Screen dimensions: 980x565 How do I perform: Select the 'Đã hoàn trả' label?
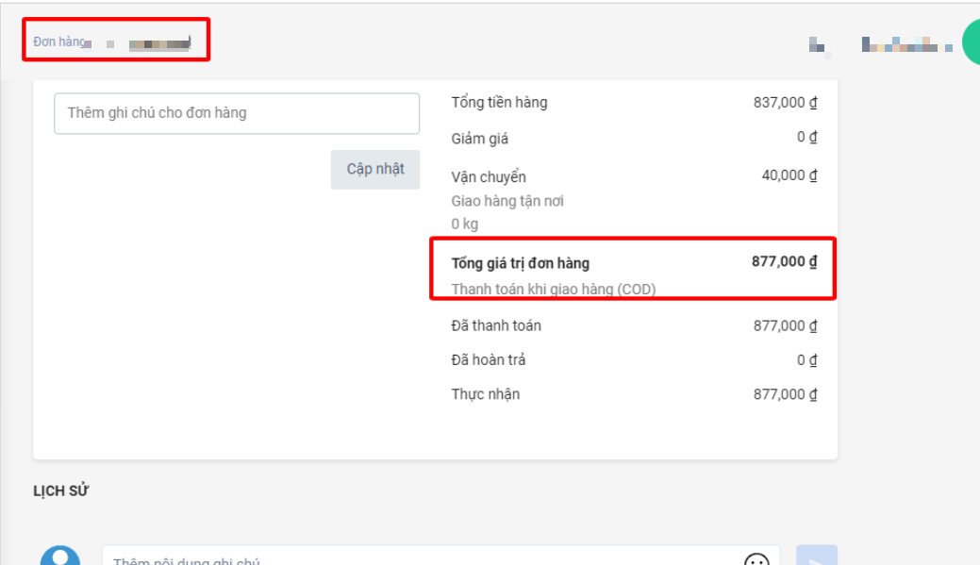[489, 360]
